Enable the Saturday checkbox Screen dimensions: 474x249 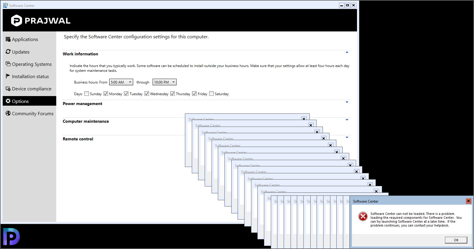211,94
